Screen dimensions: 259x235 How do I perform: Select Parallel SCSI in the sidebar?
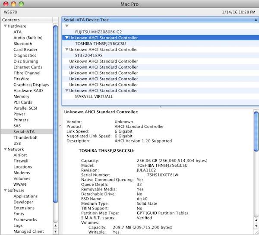(x=25, y=108)
